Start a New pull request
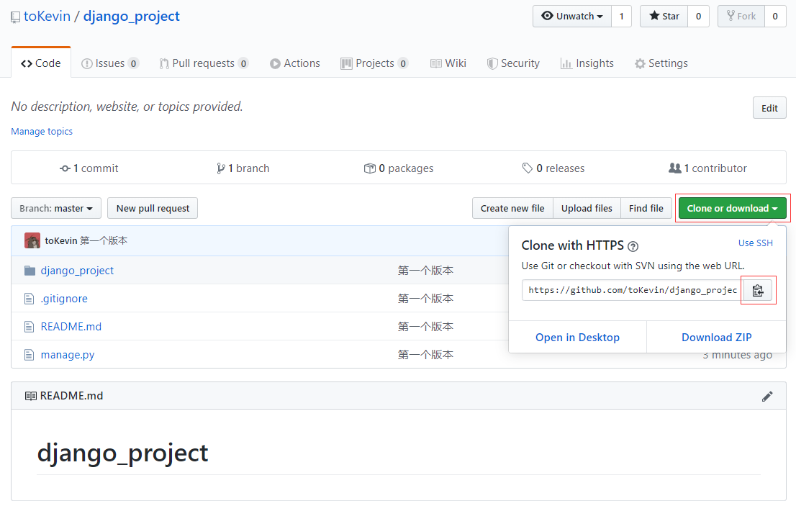The height and width of the screenshot is (506, 796). (x=153, y=209)
